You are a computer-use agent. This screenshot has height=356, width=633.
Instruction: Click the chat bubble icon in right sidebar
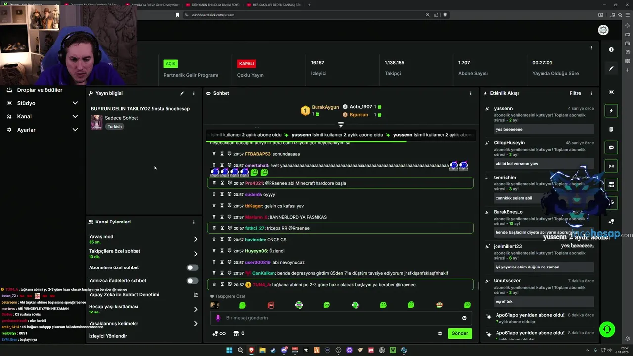(611, 147)
